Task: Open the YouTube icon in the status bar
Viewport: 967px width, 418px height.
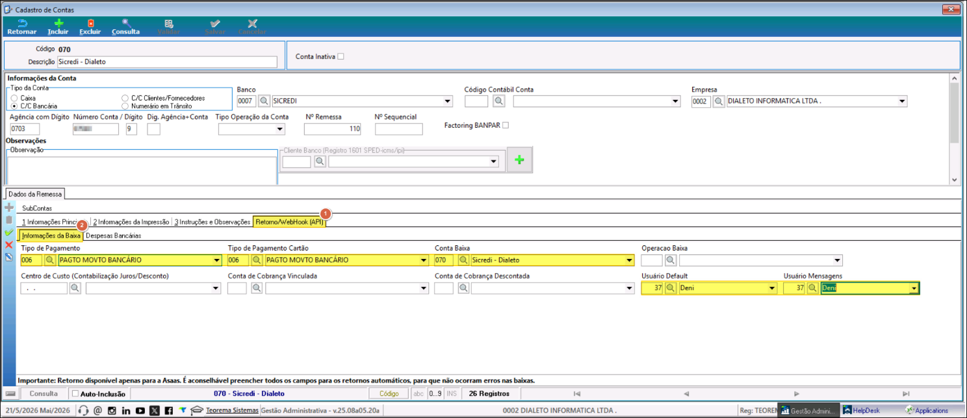Action: click(140, 410)
